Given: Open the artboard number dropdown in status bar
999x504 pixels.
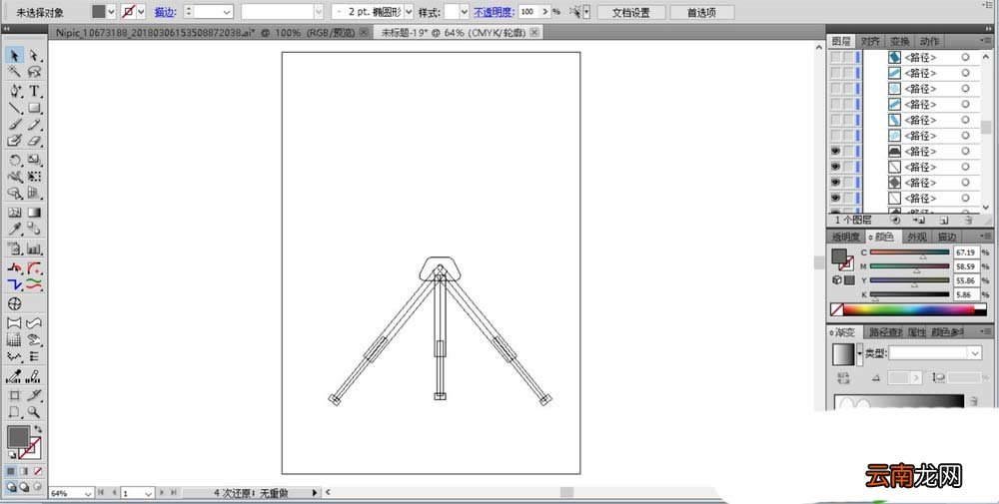Looking at the screenshot, I should 149,493.
